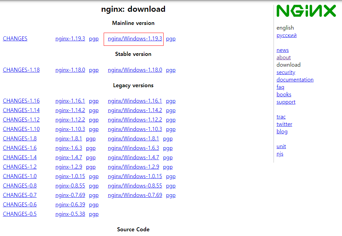The height and width of the screenshot is (236, 342).
Task: Download nginx/Windows-0.8.55
Action: 135,186
